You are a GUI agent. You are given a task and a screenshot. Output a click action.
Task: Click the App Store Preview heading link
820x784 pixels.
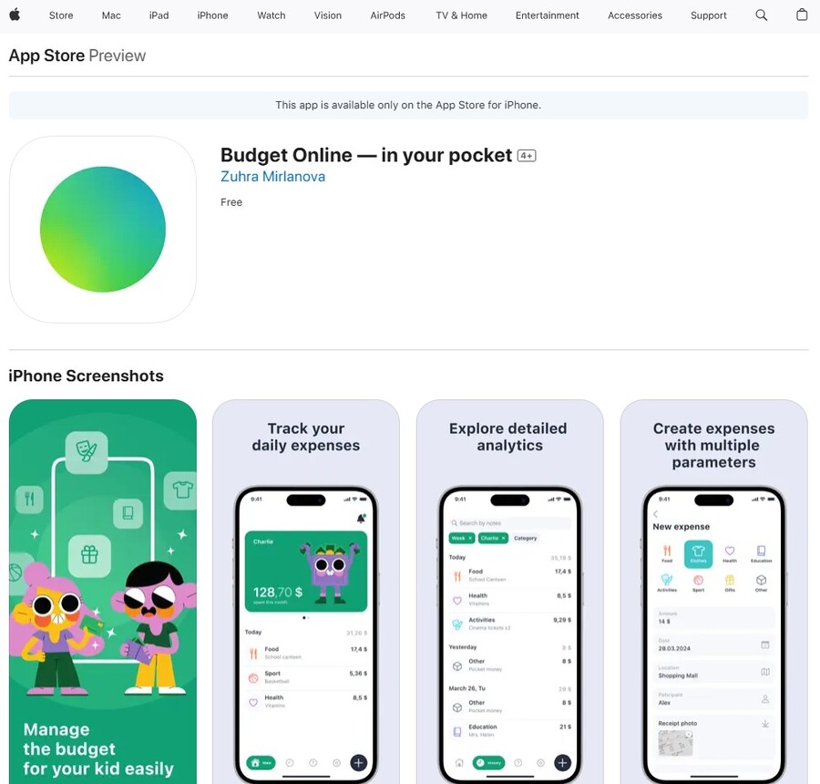tap(77, 56)
